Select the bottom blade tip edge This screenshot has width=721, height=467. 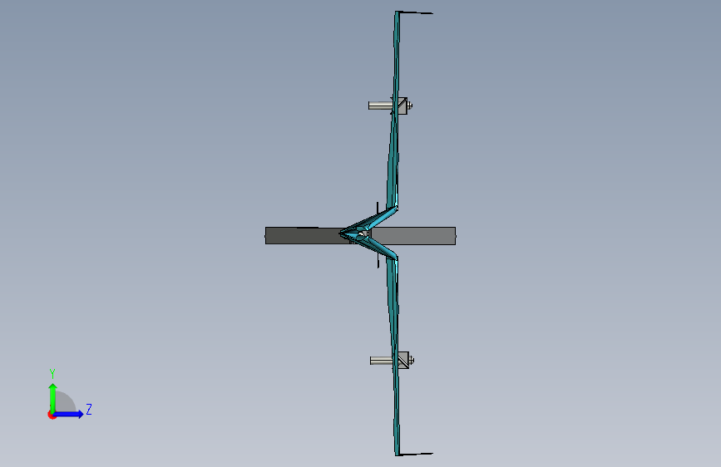415,455
